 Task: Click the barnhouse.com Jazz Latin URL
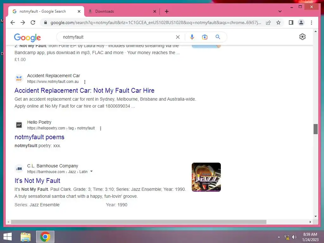[57, 172]
